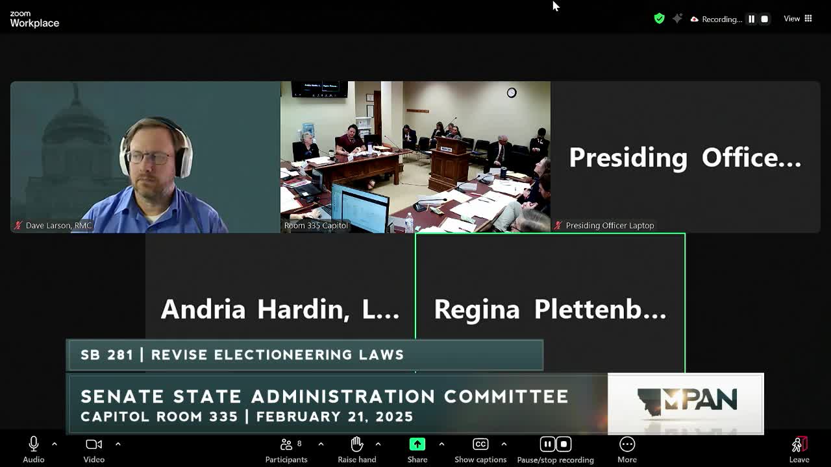Click the green Share screen icon

[x=417, y=444]
